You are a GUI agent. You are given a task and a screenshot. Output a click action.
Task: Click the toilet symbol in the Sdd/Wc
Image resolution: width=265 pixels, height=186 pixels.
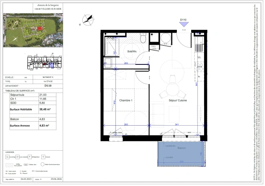click(x=143, y=38)
